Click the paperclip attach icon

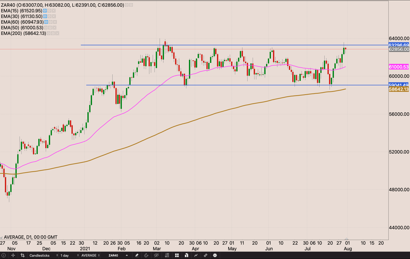pyautogui.click(x=146, y=255)
